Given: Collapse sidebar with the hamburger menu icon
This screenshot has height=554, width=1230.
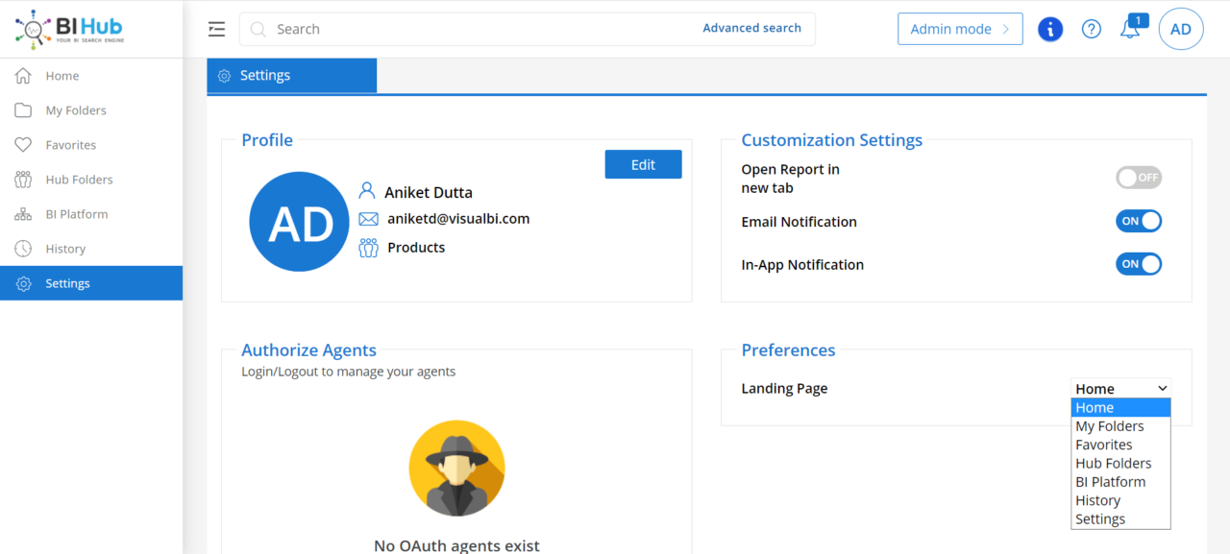Looking at the screenshot, I should [x=216, y=29].
